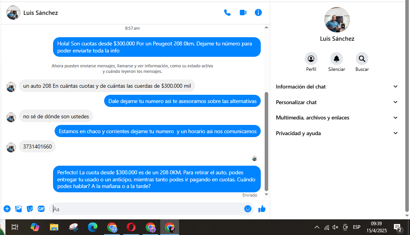Silence notifications with the Silenciar bell
The image size is (410, 235).
(337, 59)
